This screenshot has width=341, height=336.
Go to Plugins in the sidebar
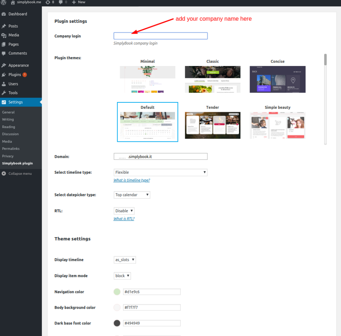[15, 74]
